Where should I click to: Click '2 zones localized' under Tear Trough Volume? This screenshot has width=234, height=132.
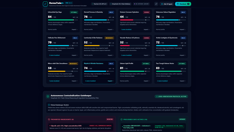click(x=162, y=81)
